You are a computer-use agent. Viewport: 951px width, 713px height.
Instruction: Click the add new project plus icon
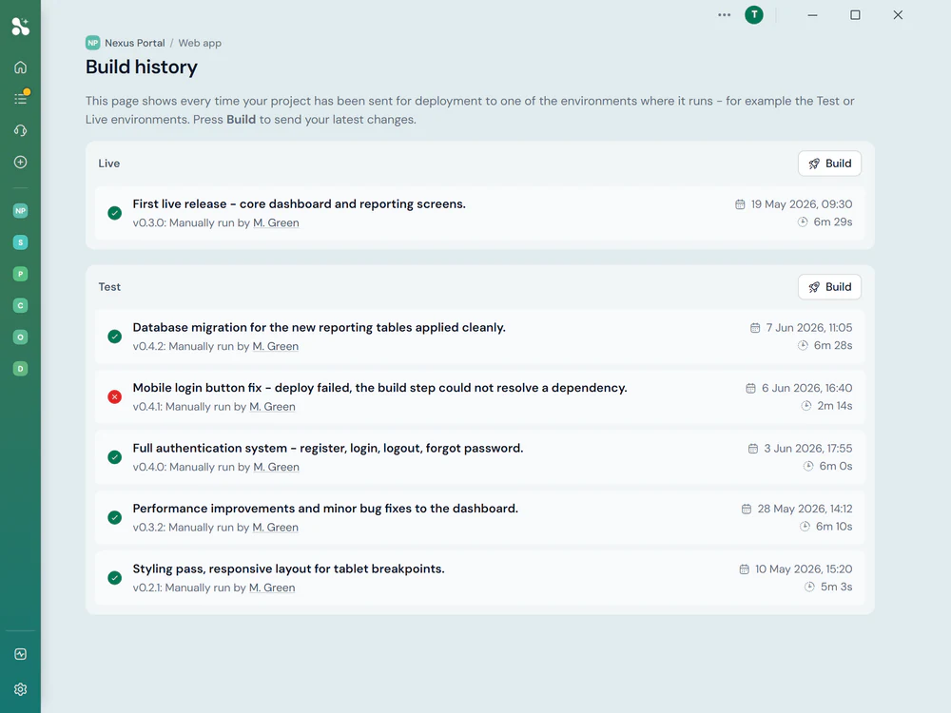pyautogui.click(x=20, y=162)
